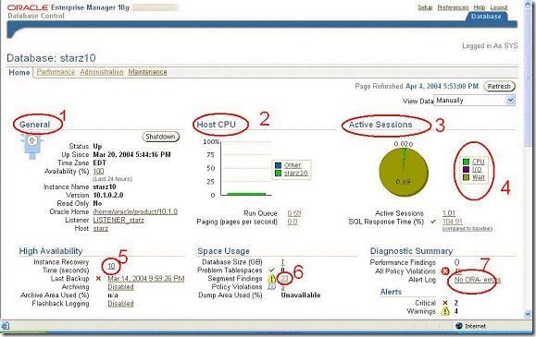Go to the Maintenance tab
536x337 pixels.
tap(148, 72)
